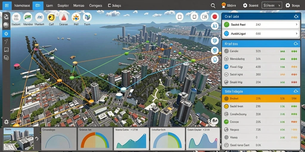Image resolution: width=305 pixels, height=152 pixels.
Task: Expand the AsddLirgat row arrow
Action: [296, 34]
